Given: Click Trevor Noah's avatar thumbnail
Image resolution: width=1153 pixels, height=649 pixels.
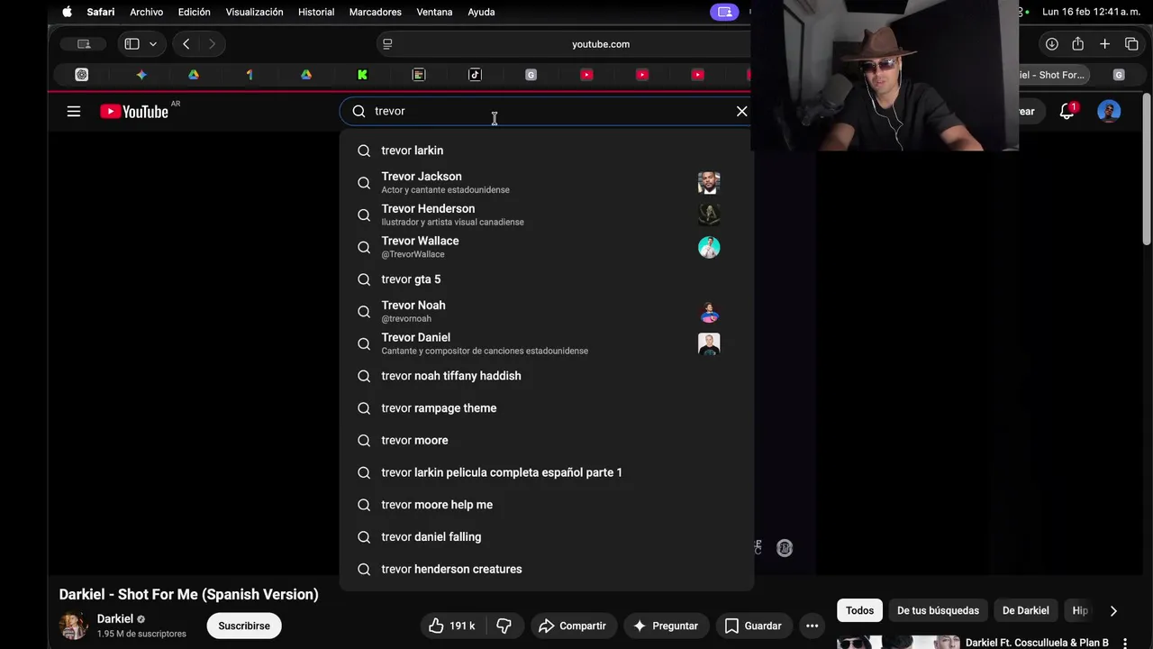Looking at the screenshot, I should pos(709,312).
